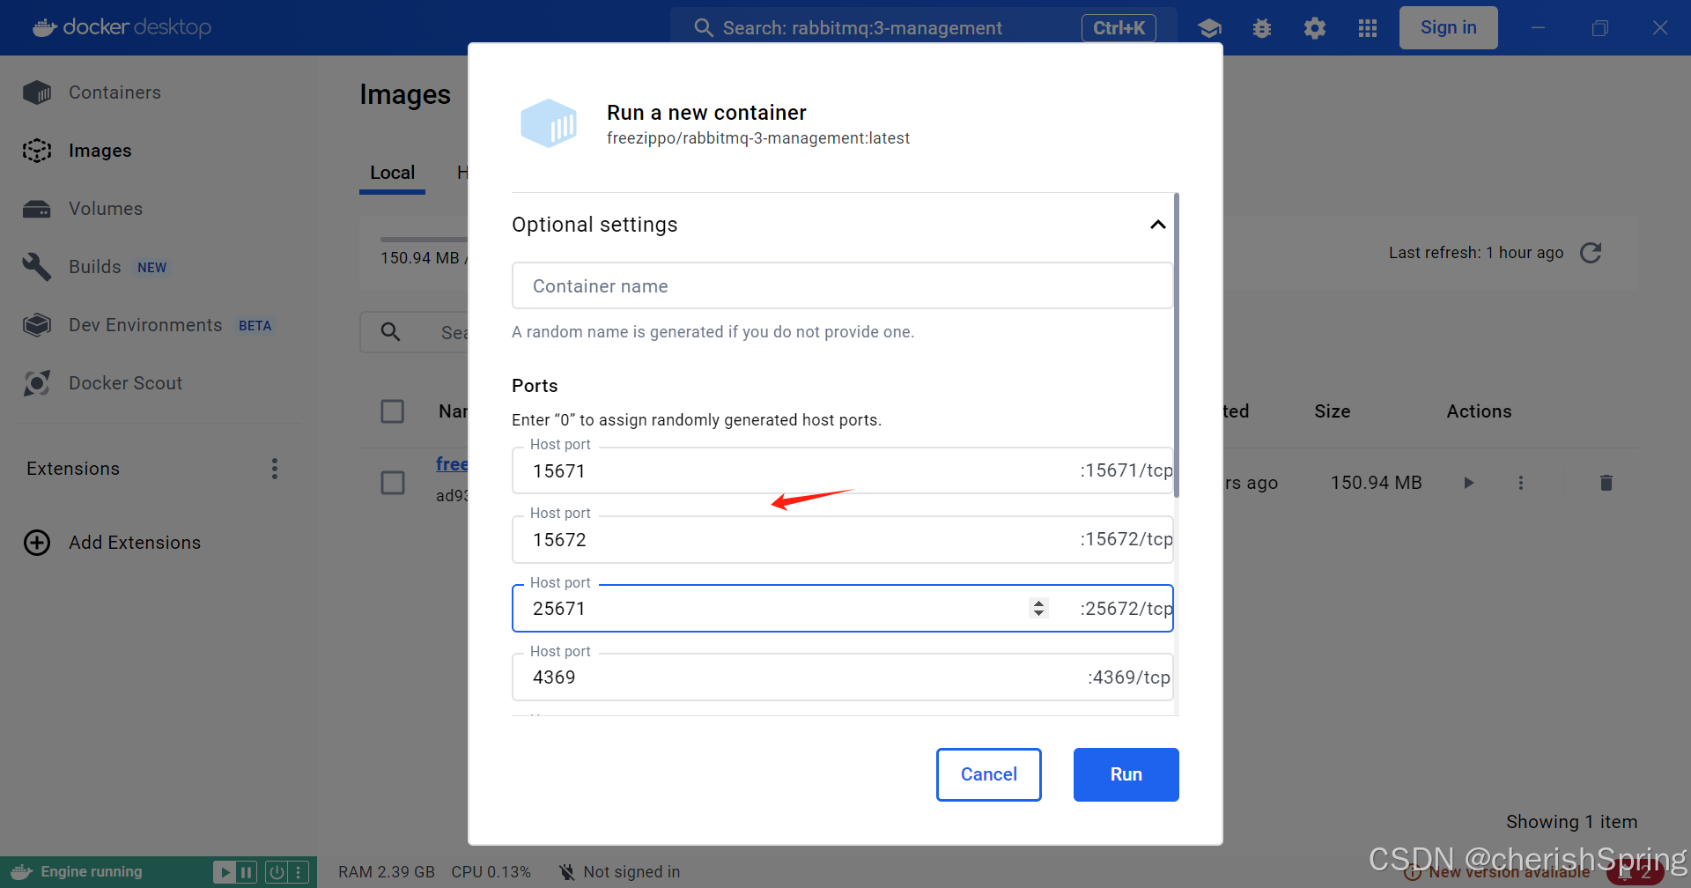Viewport: 1691px width, 888px height.
Task: Open status bar engine options dots
Action: [299, 872]
